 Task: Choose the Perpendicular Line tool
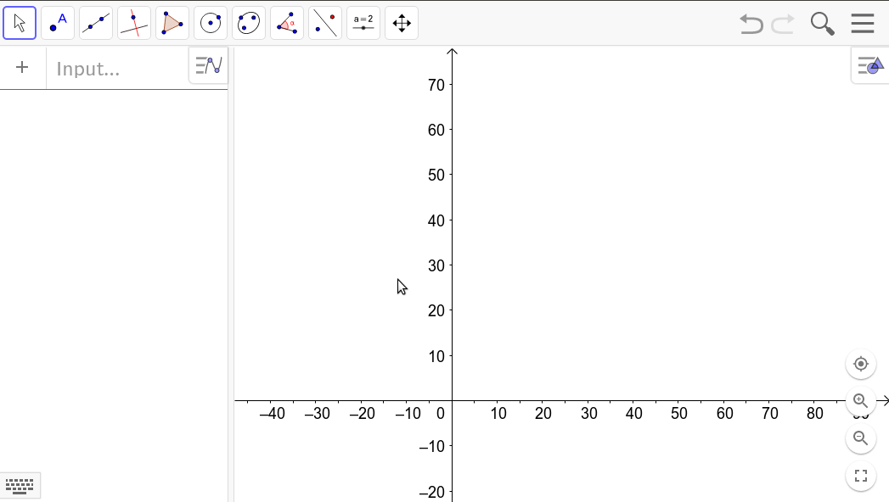[133, 23]
